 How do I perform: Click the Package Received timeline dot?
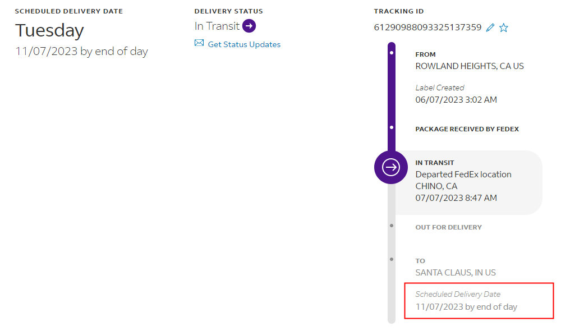click(x=392, y=128)
